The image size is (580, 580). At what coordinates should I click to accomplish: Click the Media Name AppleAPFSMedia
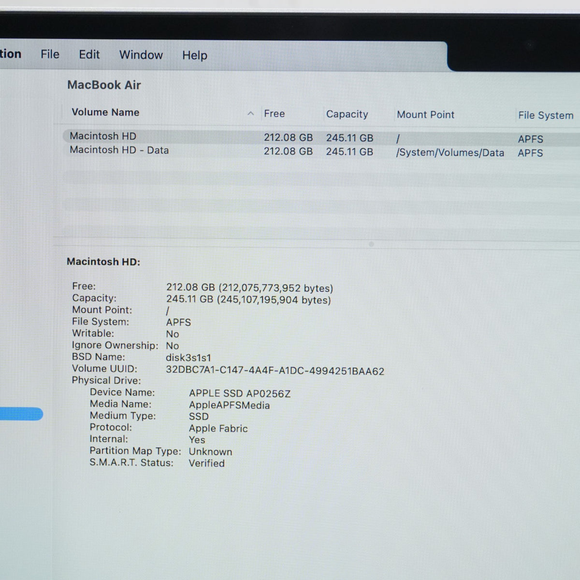[x=229, y=405]
